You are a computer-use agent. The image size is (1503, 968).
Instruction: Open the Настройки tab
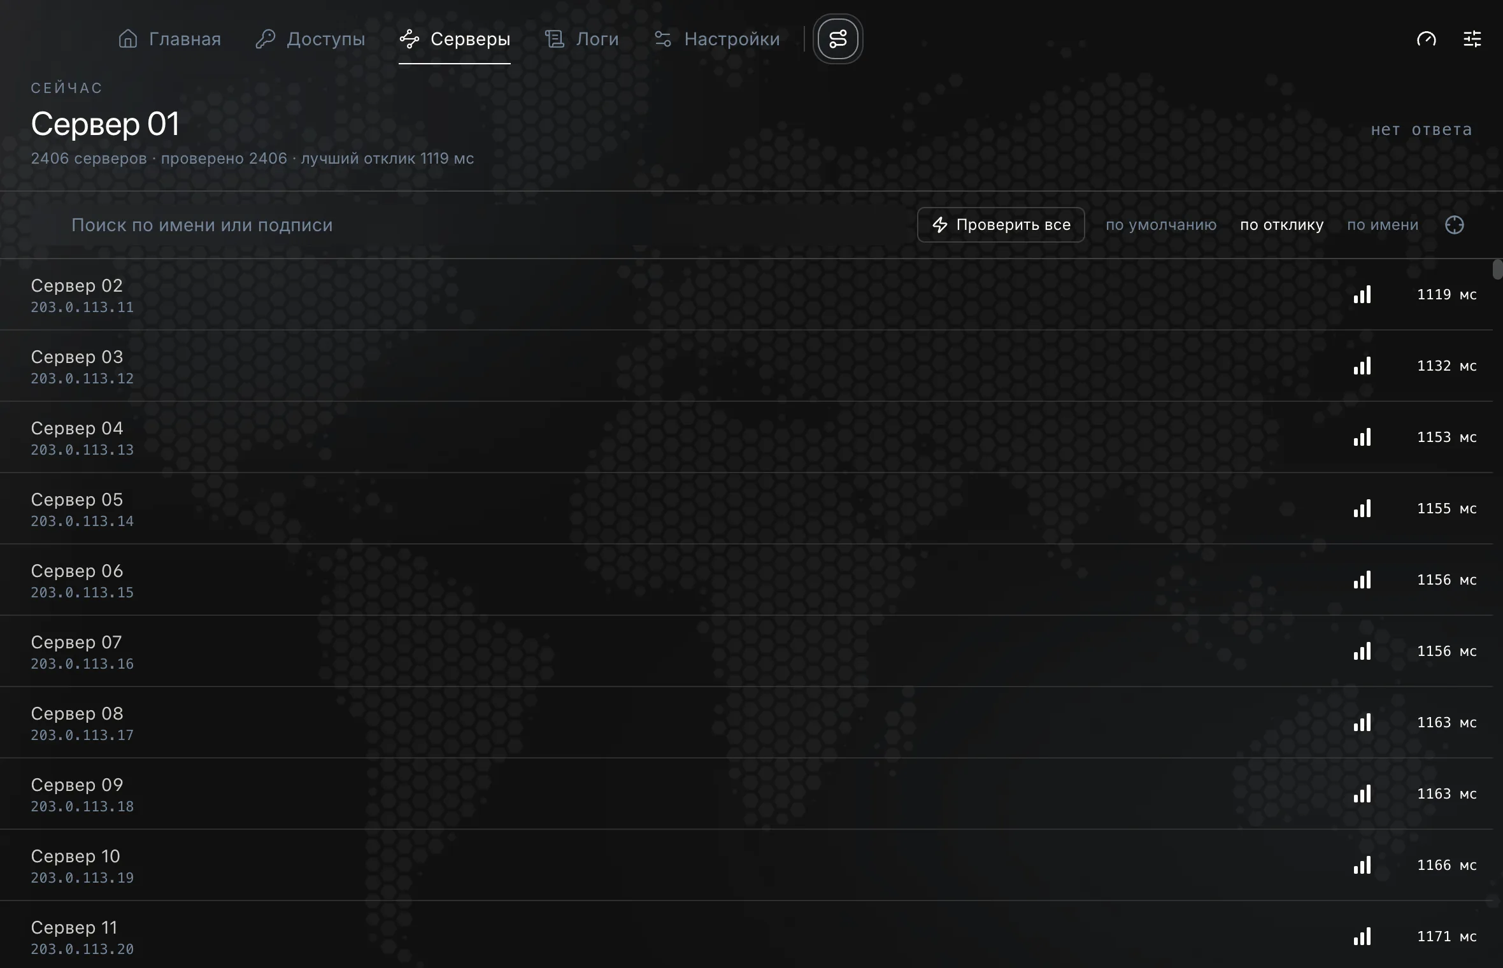pos(716,39)
